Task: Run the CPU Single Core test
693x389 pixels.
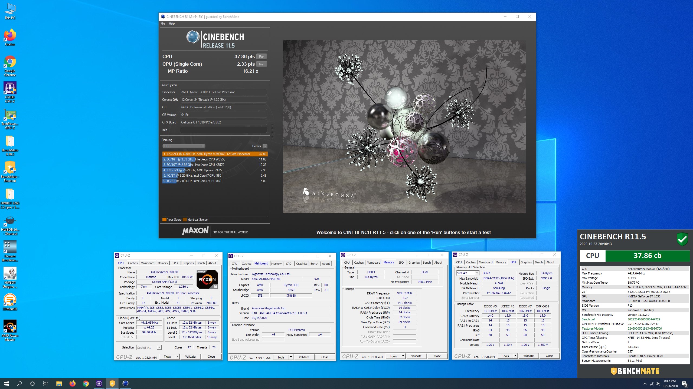Action: click(x=261, y=64)
